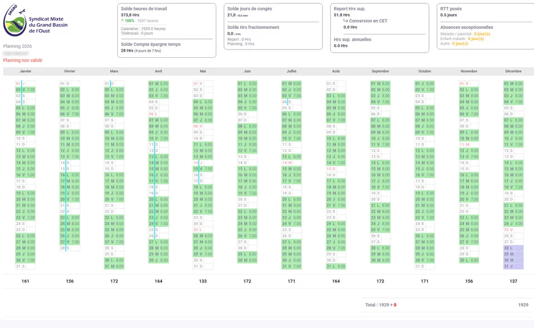The height and width of the screenshot is (328, 534).
Task: Select the red May 8 holiday cell
Action: click(x=202, y=126)
